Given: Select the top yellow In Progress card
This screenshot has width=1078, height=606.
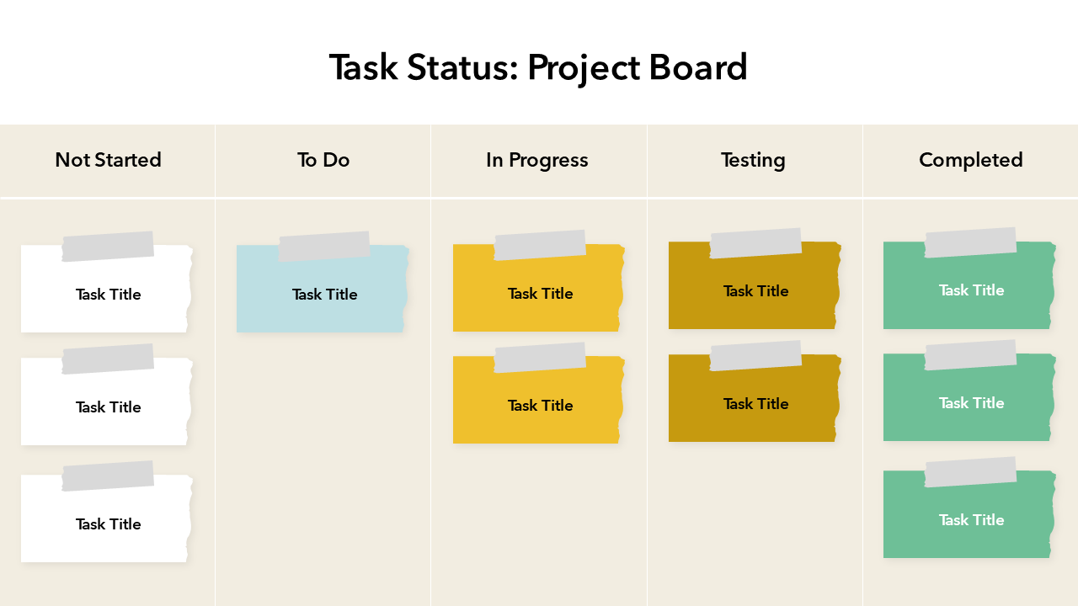Looking at the screenshot, I should pos(540,294).
